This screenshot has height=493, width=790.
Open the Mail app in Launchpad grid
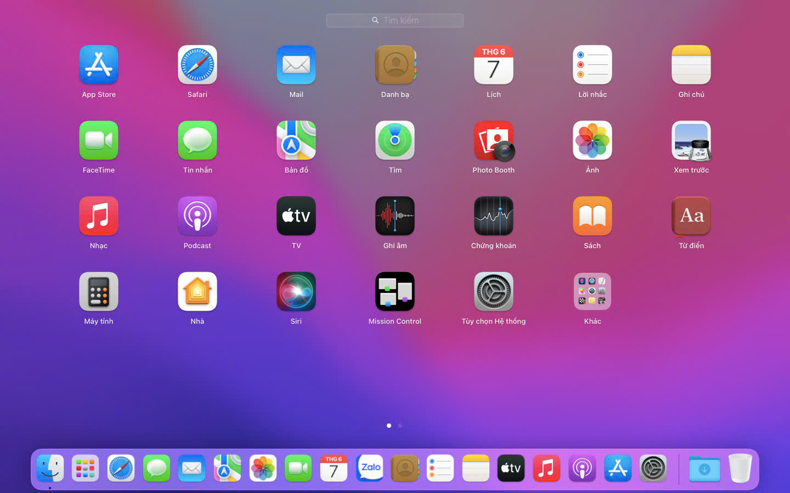coord(296,65)
